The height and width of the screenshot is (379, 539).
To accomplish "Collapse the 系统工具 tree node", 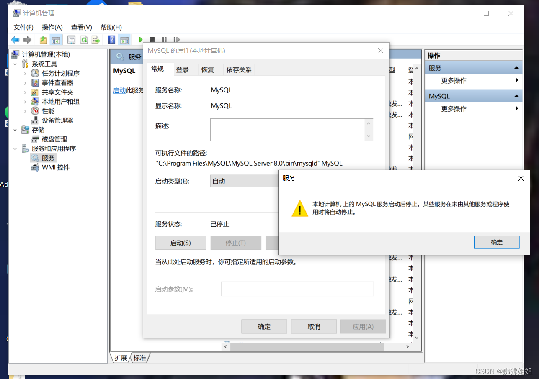I will pos(15,64).
